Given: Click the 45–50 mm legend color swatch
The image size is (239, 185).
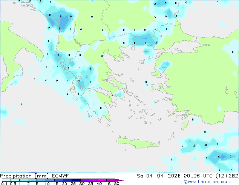Looking at the screenshot, I should pyautogui.click(x=111, y=180).
